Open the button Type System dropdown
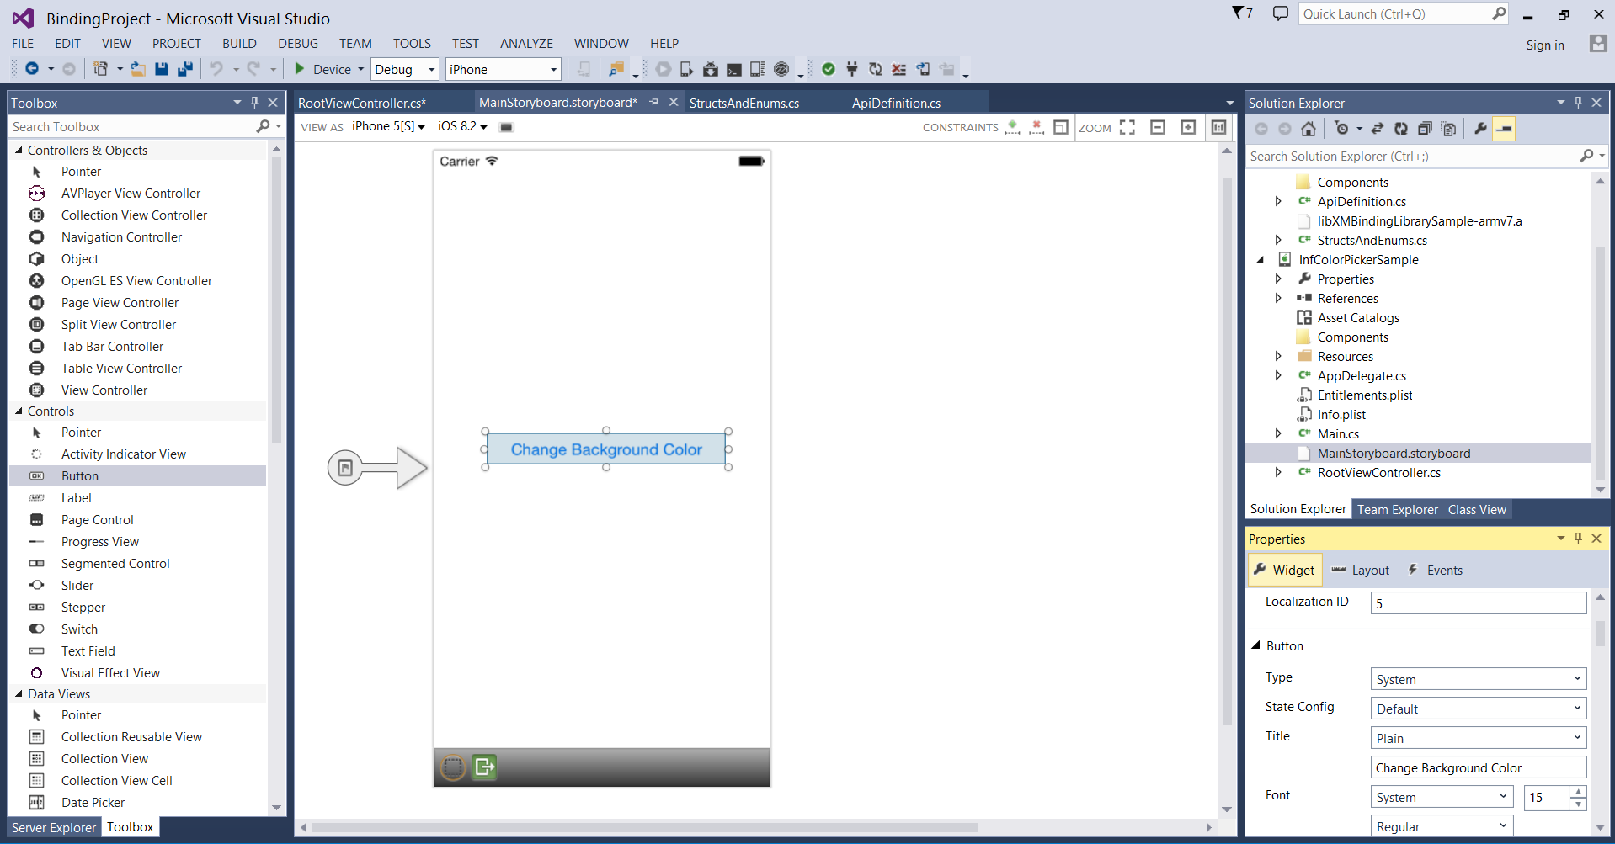Viewport: 1615px width, 844px height. coord(1478,679)
